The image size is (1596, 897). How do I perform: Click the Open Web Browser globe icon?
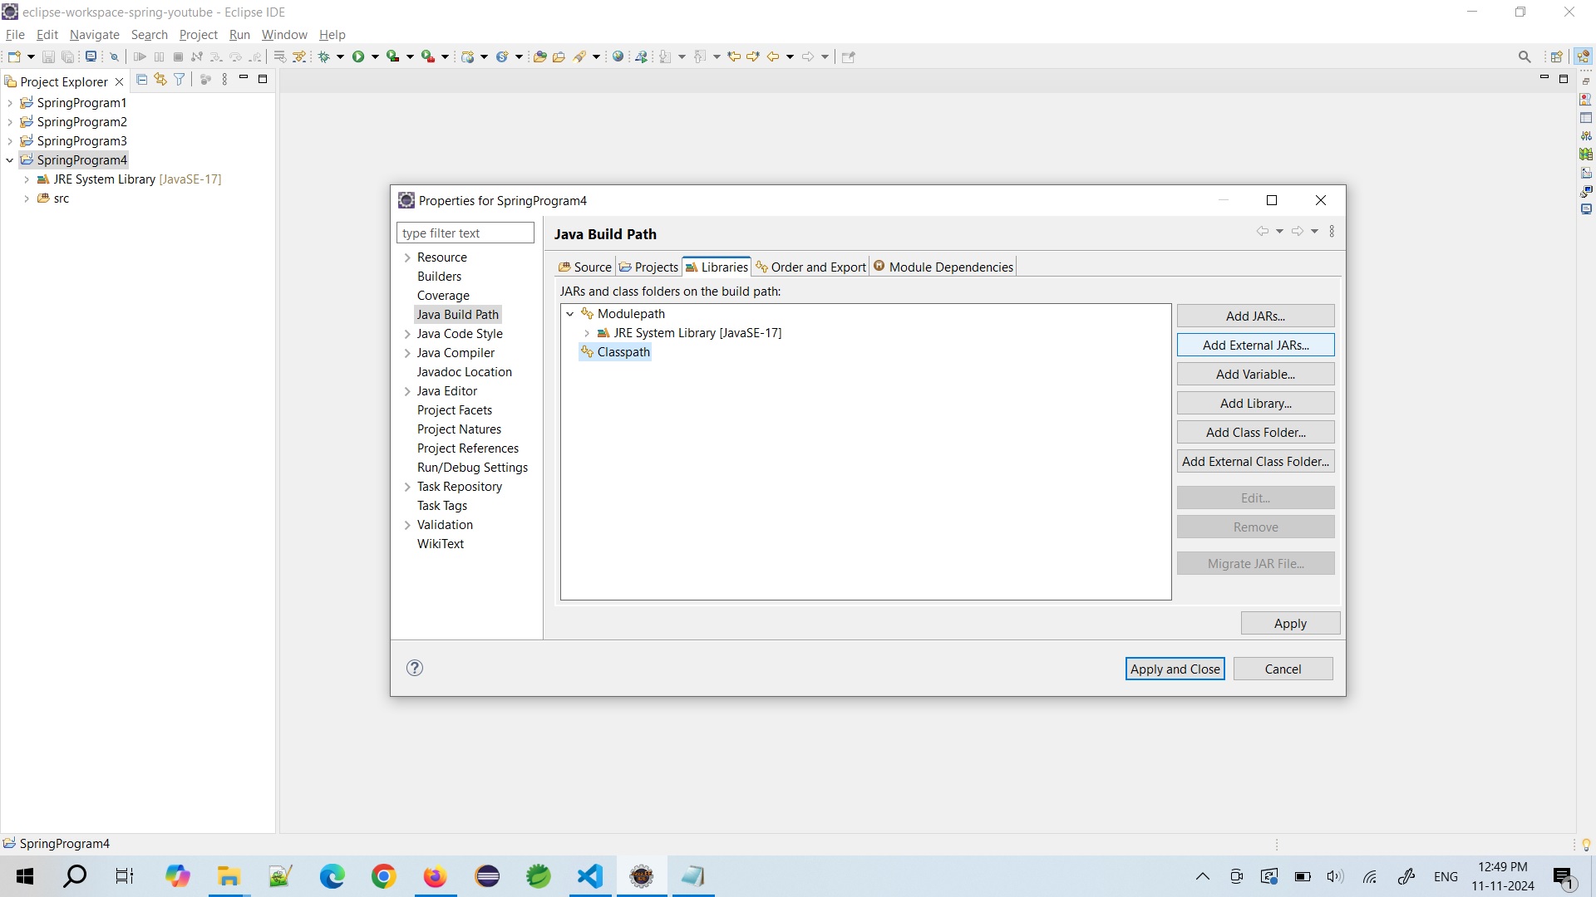618,56
